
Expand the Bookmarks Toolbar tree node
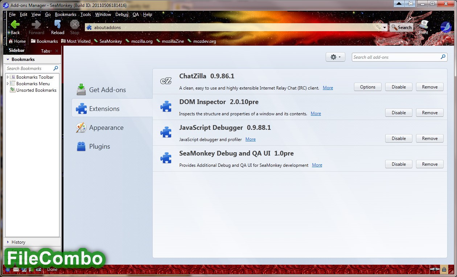[8, 77]
